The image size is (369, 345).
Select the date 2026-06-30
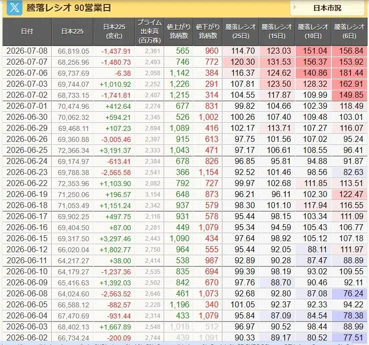[27, 117]
